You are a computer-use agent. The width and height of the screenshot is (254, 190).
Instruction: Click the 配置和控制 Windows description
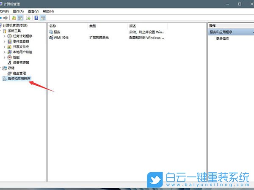(x=146, y=38)
